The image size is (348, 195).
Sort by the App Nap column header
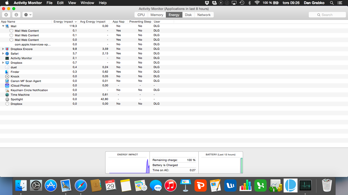(x=118, y=22)
